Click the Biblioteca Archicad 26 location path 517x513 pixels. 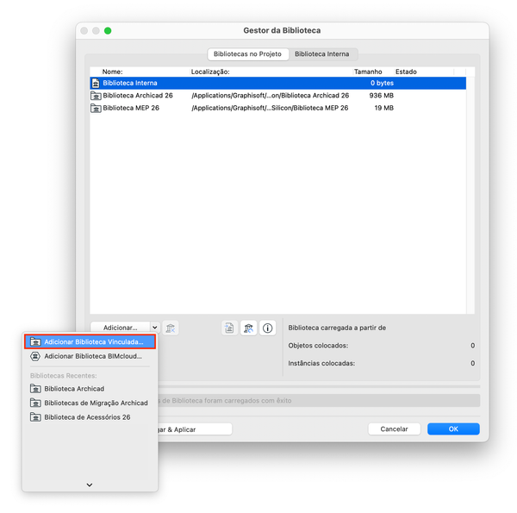point(270,96)
